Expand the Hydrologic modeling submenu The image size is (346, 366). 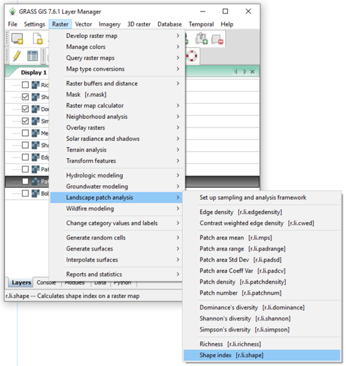point(117,175)
